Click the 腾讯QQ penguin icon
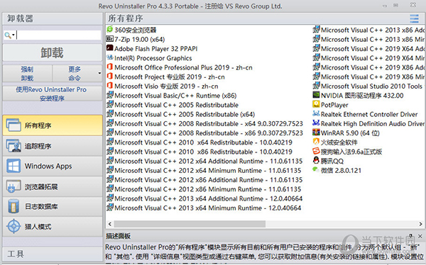Screen dimensions: 426x265 point(316,161)
